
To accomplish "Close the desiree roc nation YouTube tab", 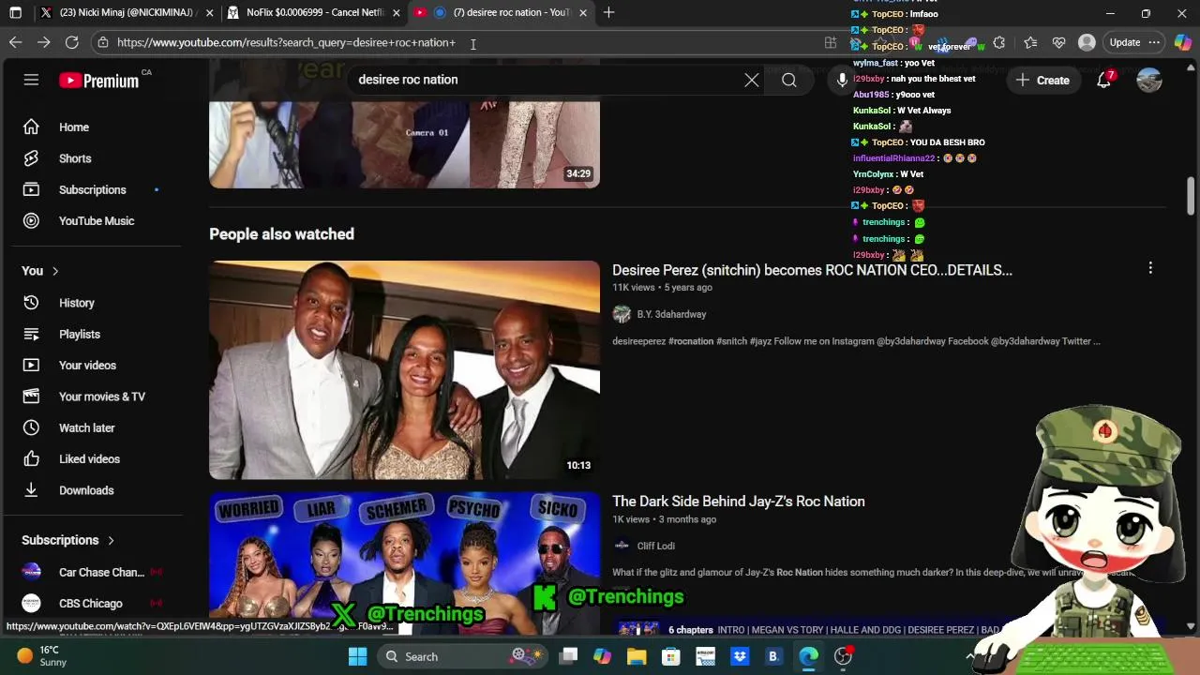I will click(583, 13).
